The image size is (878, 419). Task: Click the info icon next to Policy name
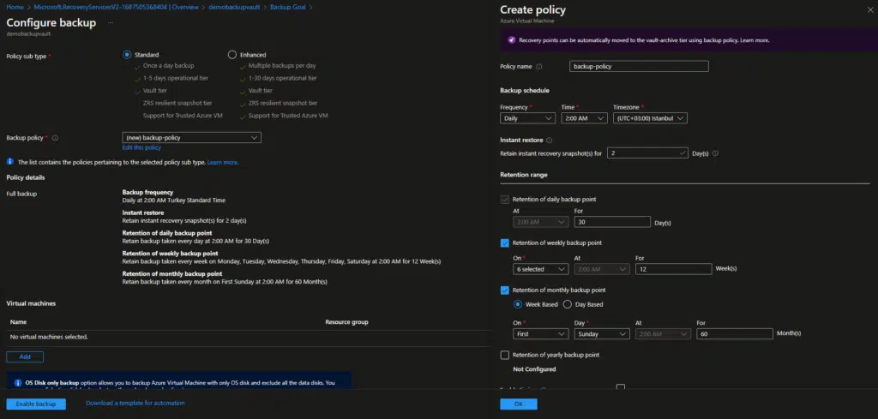(x=539, y=67)
